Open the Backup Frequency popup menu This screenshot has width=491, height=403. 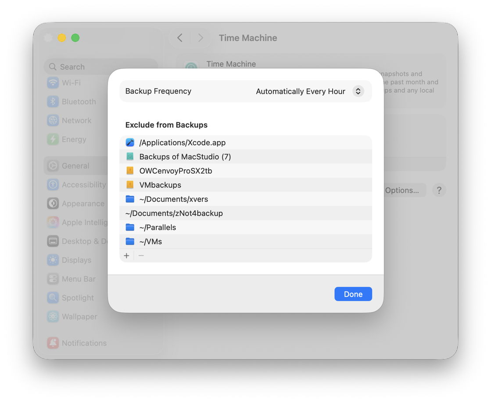point(301,91)
